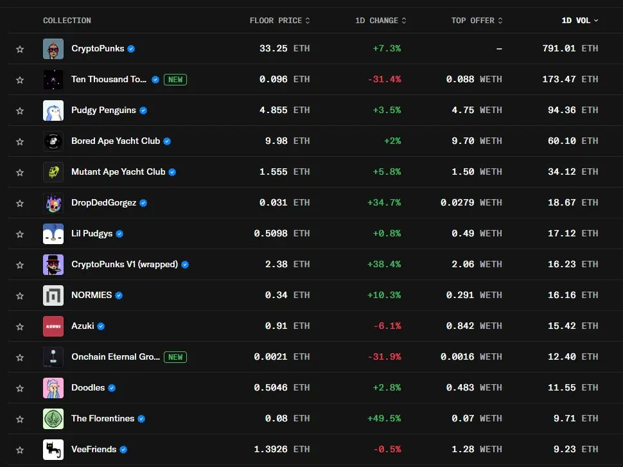Click the pink Doodles avatar
This screenshot has width=623, height=467.
coord(53,388)
